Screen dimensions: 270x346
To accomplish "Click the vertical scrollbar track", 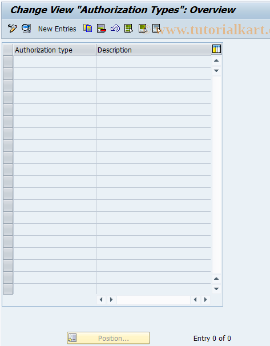I will point(216,175).
